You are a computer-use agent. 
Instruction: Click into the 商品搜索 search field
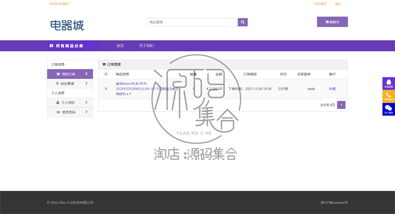pos(192,22)
